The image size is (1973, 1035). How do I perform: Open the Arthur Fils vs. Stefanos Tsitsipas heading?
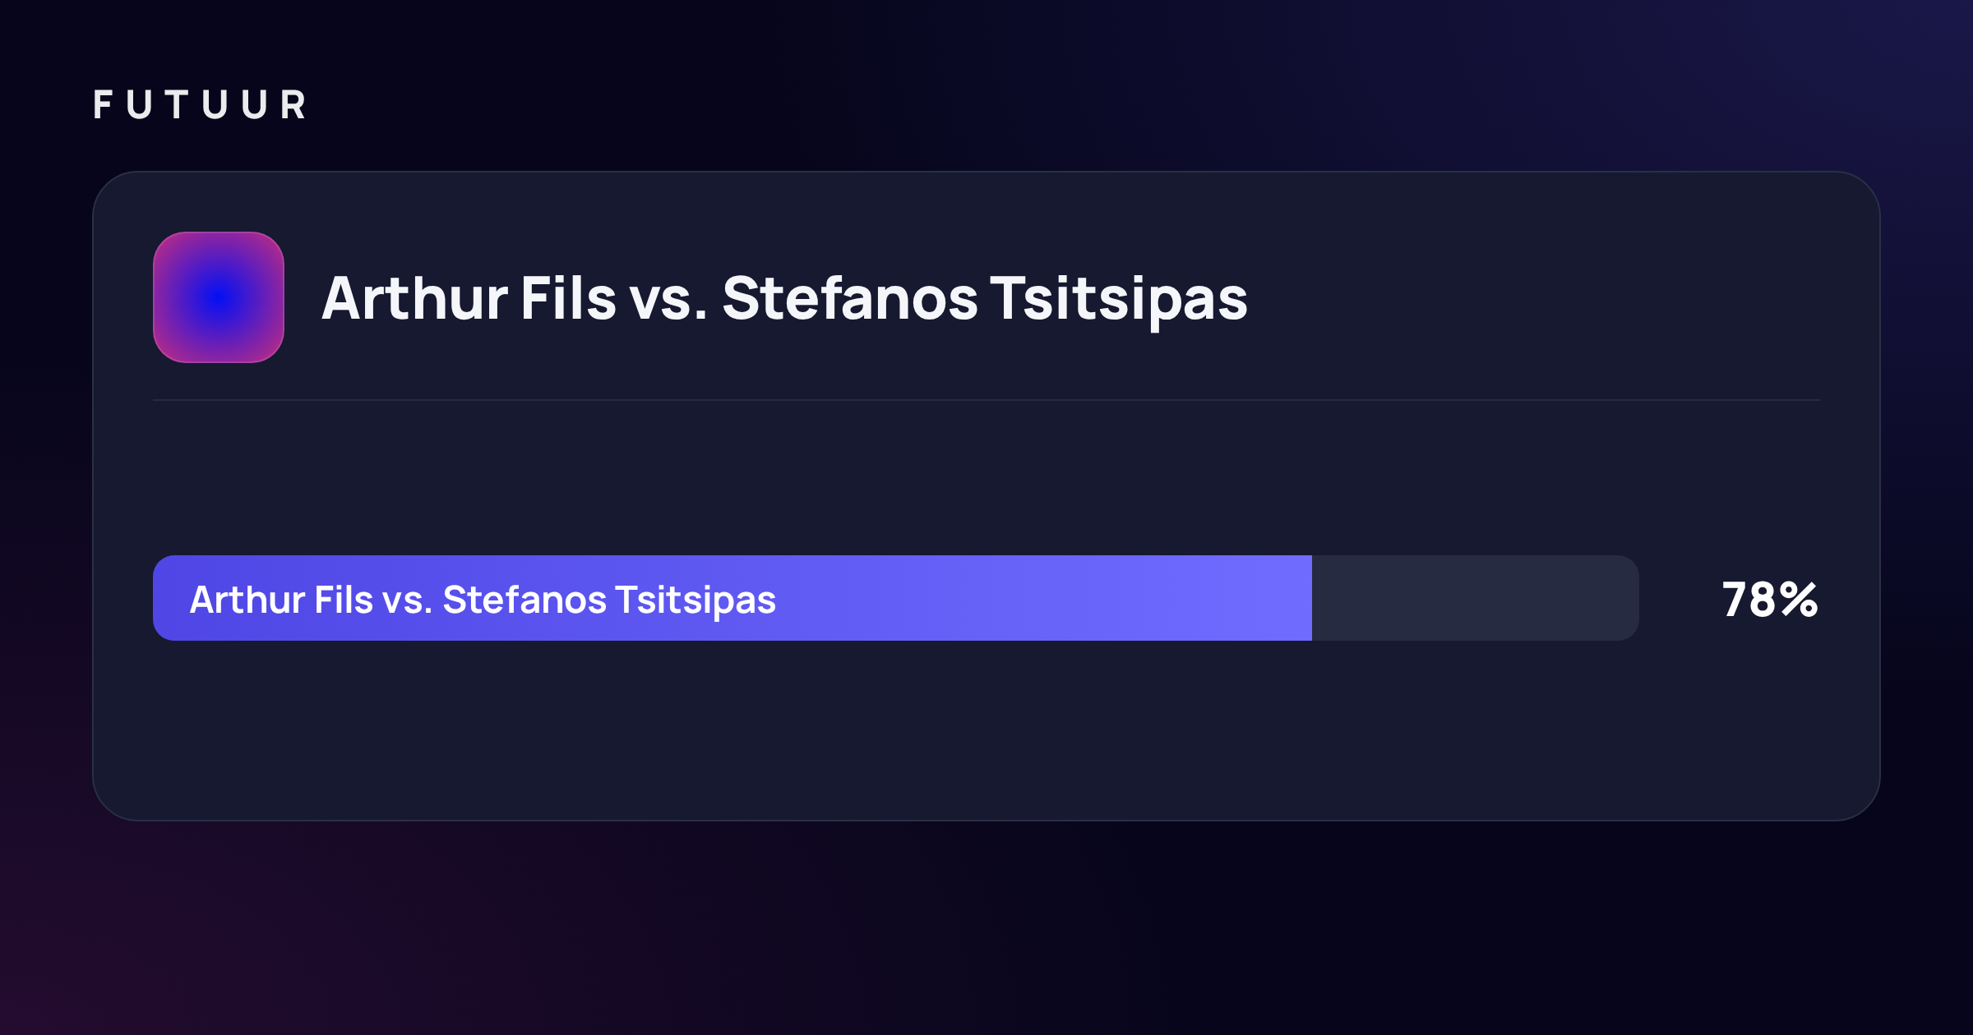tap(784, 299)
